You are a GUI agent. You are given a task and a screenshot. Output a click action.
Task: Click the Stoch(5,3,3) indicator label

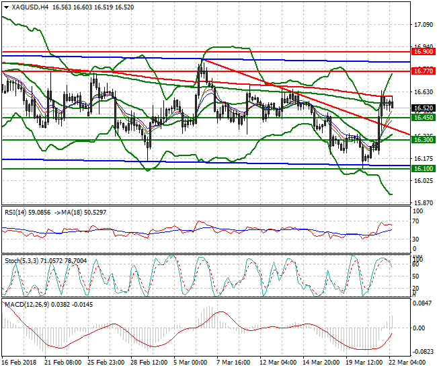22,259
